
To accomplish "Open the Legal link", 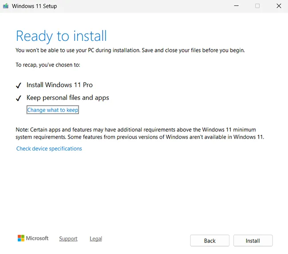I will pos(96,238).
